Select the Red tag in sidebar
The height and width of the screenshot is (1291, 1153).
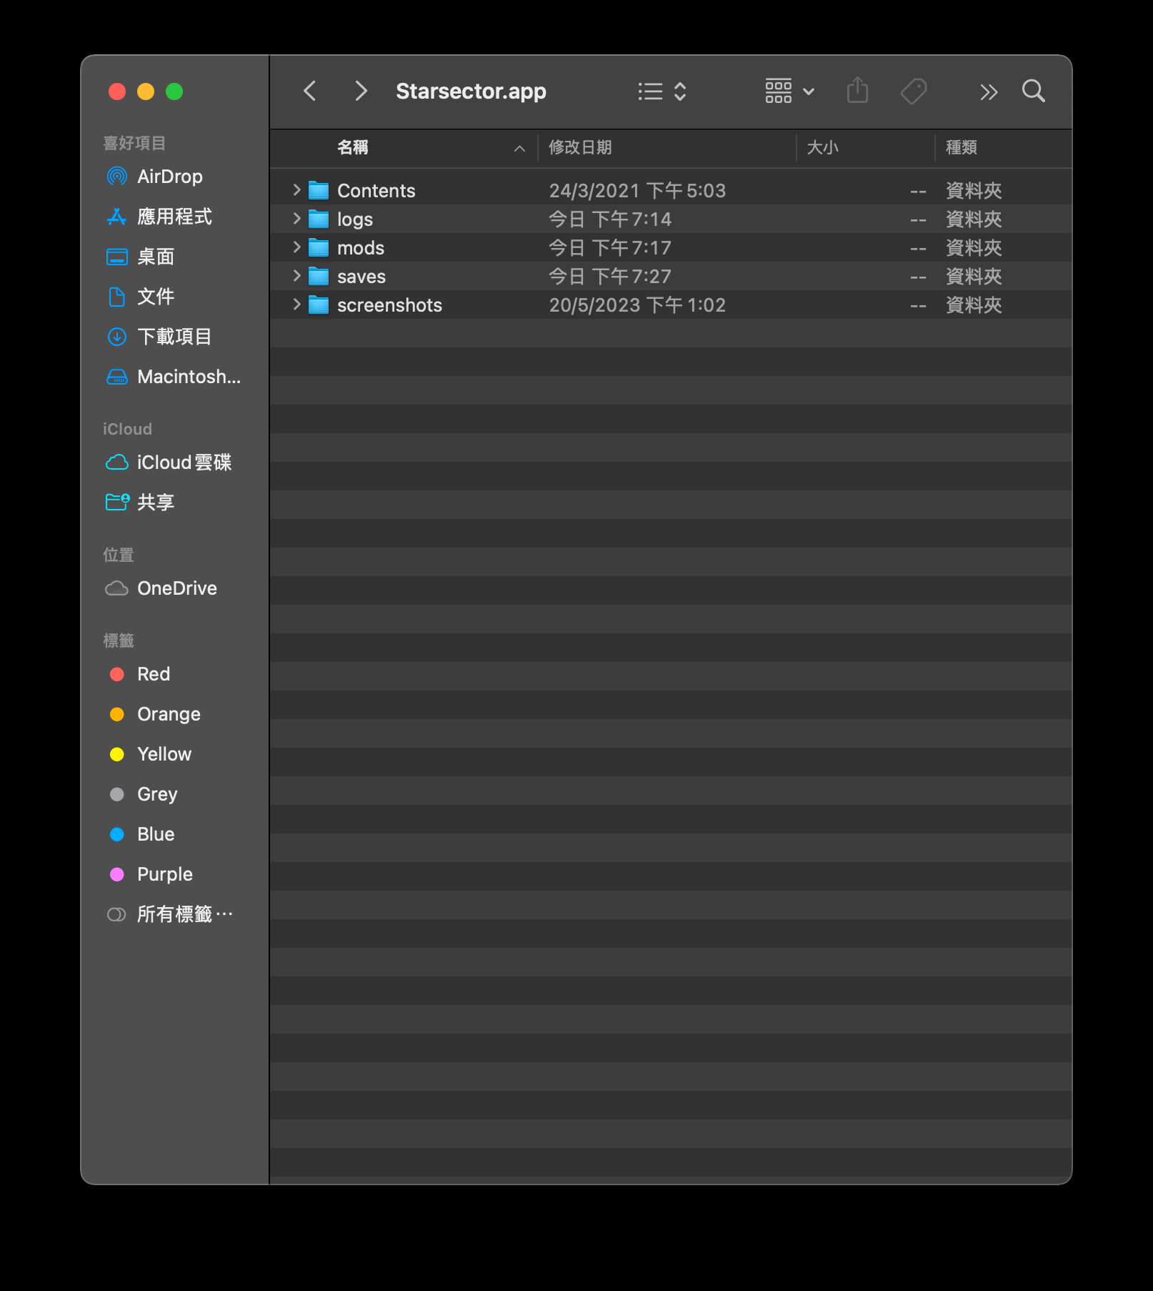tap(153, 674)
